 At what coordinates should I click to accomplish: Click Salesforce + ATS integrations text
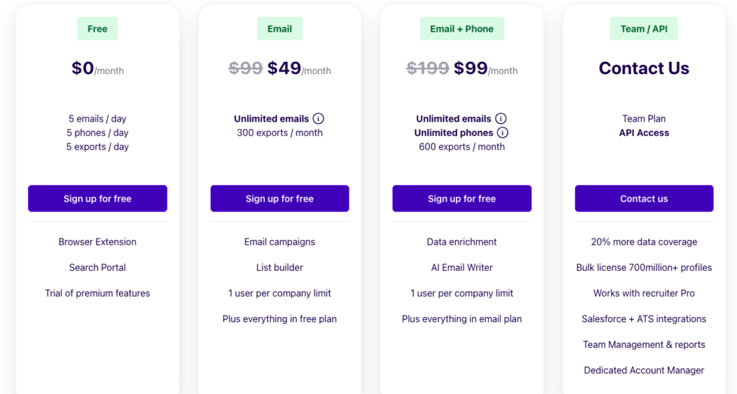click(643, 319)
